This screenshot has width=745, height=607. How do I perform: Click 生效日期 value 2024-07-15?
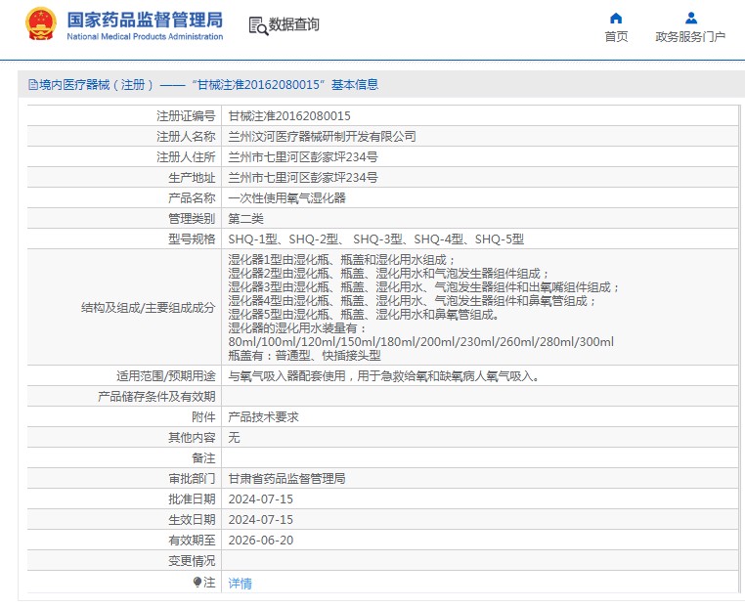[x=260, y=520]
